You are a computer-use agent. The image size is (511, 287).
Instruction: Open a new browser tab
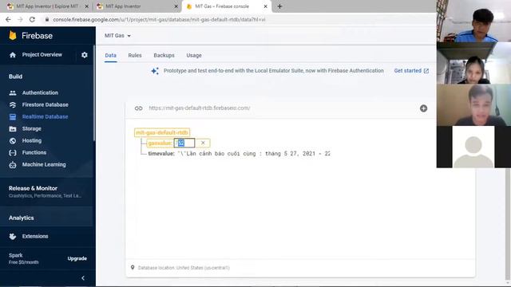tap(279, 6)
